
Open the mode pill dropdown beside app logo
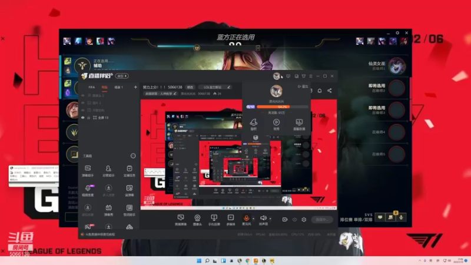pyautogui.click(x=122, y=76)
